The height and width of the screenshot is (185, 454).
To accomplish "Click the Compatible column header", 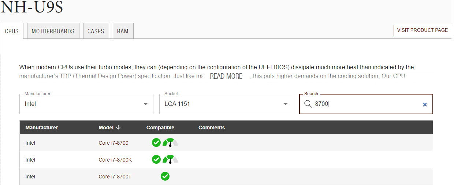I will click(160, 127).
